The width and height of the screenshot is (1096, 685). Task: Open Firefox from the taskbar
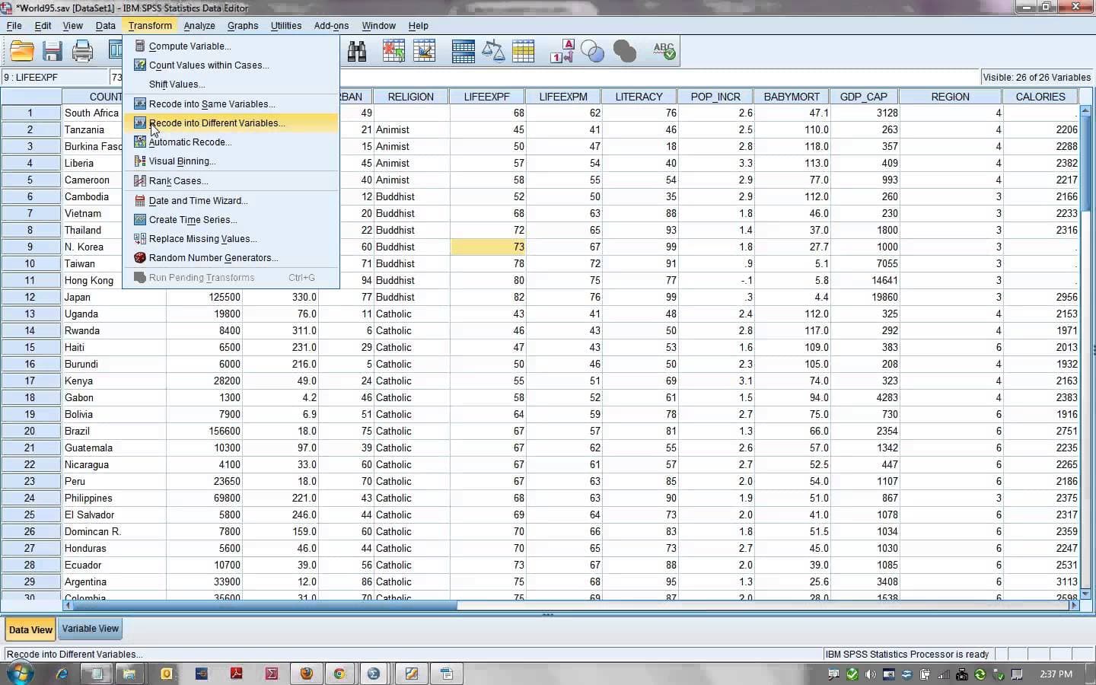pyautogui.click(x=306, y=674)
